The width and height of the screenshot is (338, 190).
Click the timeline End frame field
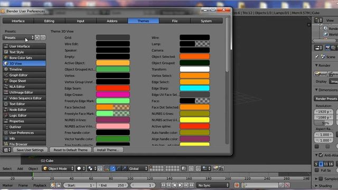[x=112, y=185]
